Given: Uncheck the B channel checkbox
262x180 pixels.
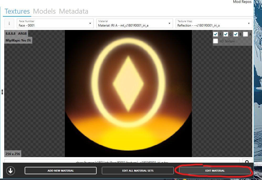Looking at the screenshot, I should [x=235, y=34].
